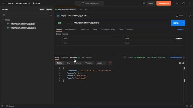
Task: Toggle word wrap in response body
Action: [x=110, y=63]
